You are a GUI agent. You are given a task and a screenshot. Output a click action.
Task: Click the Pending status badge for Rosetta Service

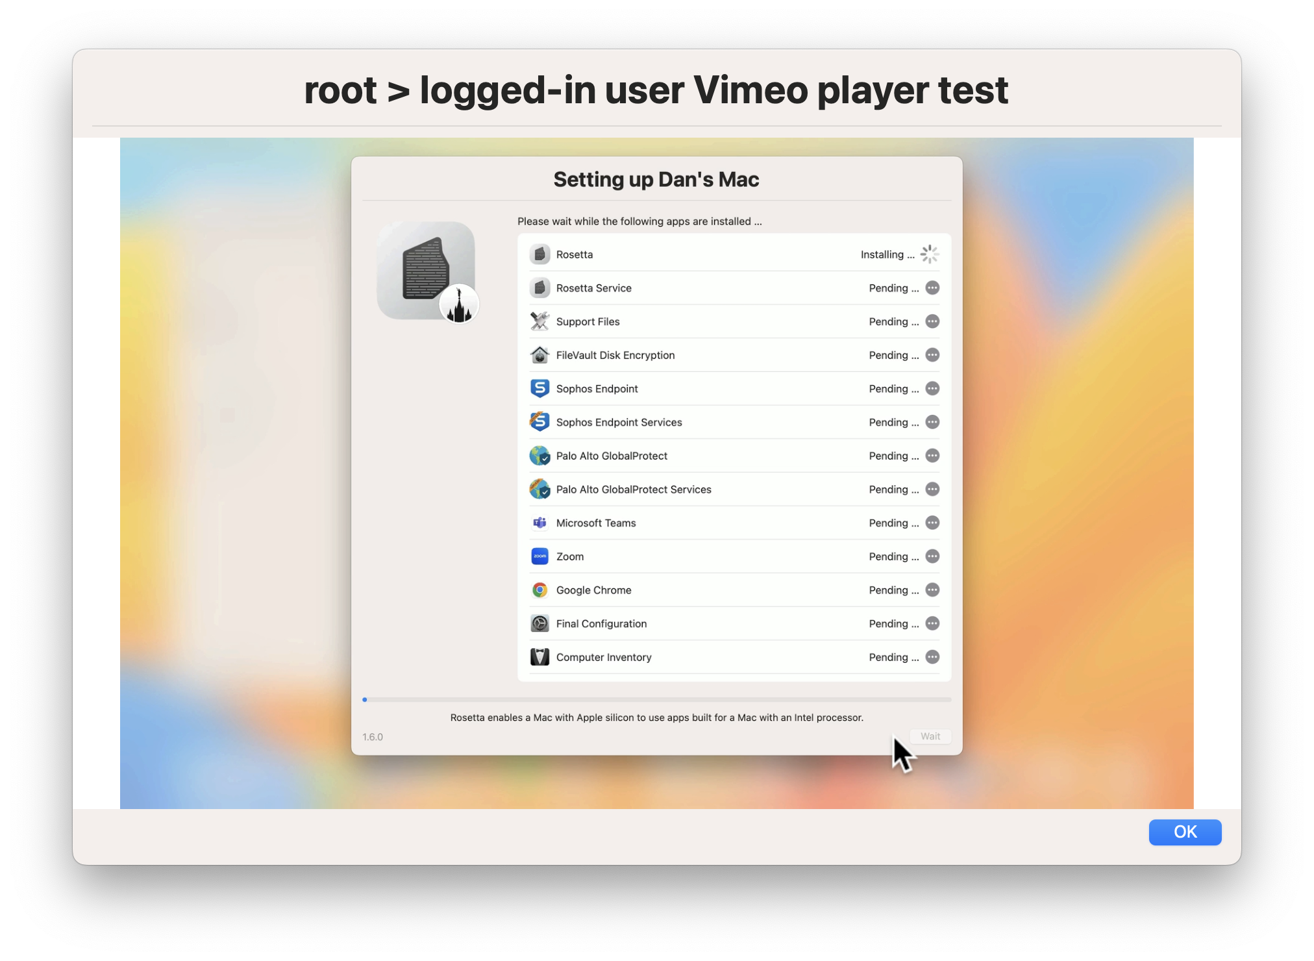(x=932, y=288)
